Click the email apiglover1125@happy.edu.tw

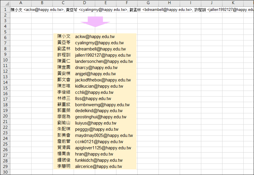coord(103,148)
